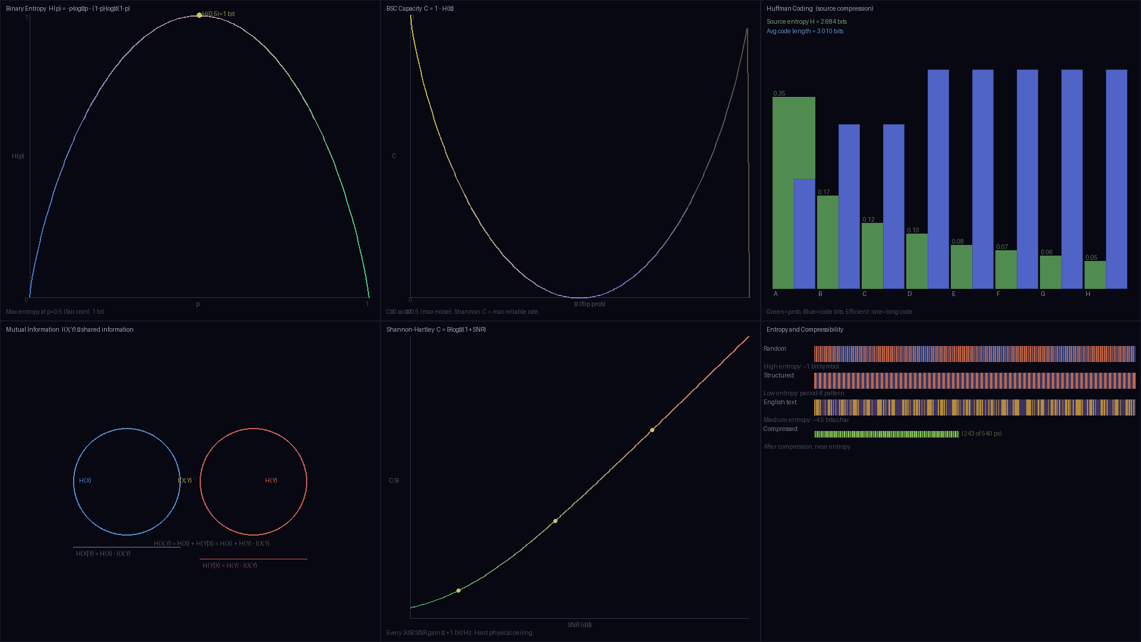Click the H(0.5)=1 bit peak marker
The width and height of the screenshot is (1141, 642).
tap(200, 15)
